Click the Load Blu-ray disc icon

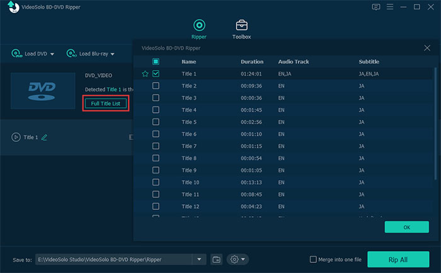click(71, 53)
